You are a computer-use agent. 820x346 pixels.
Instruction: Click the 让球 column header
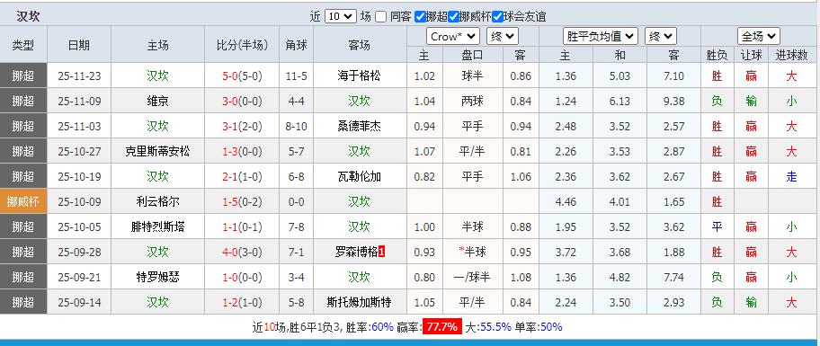752,55
